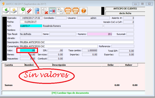Click the table grid with red X icon
155x98 pixels.
click(x=52, y=11)
